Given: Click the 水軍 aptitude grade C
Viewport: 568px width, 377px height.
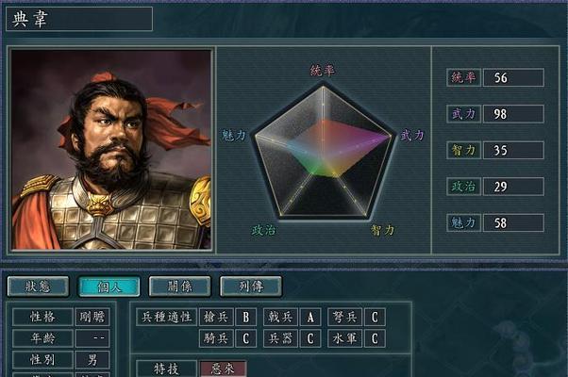Looking at the screenshot, I should (x=375, y=338).
